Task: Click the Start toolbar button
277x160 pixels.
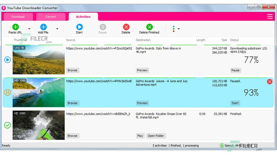Action: pos(79,29)
